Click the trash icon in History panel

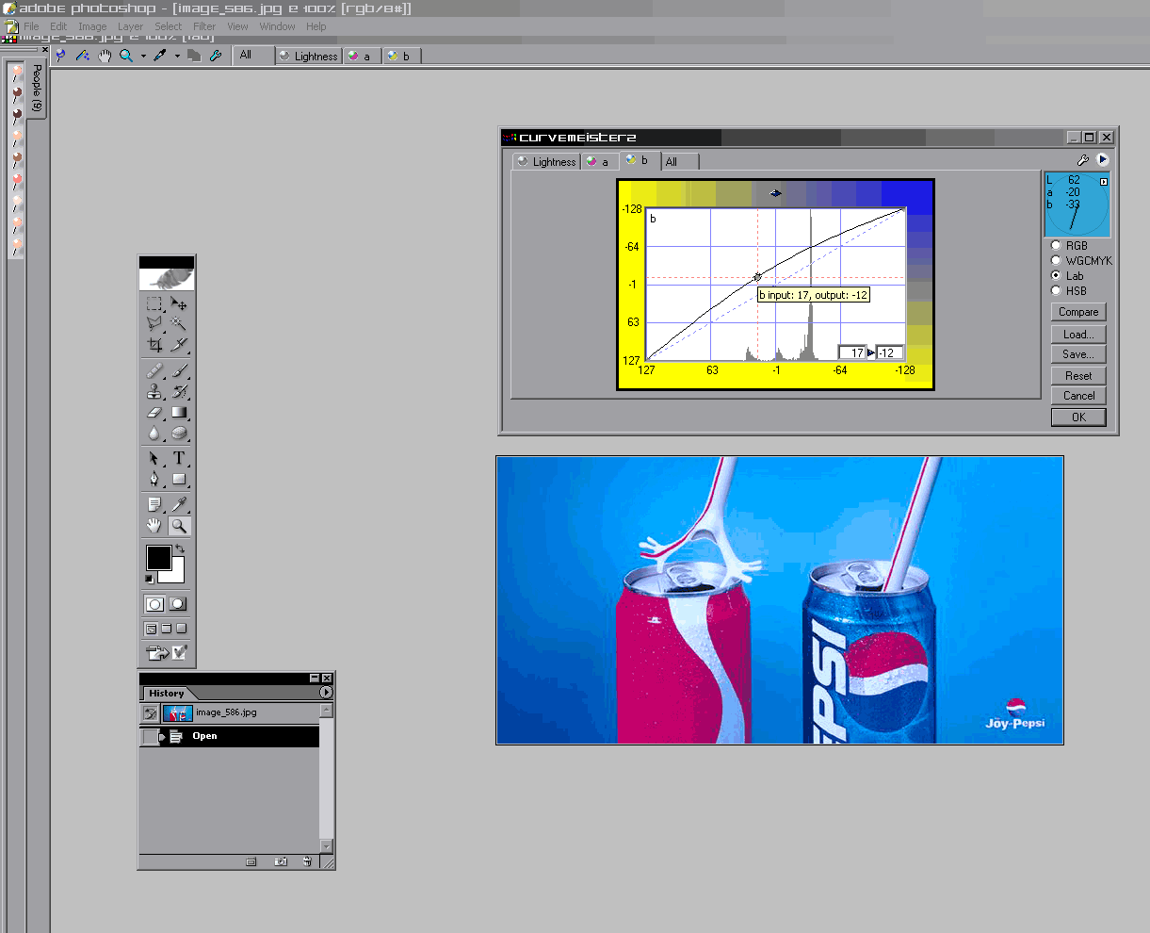307,861
